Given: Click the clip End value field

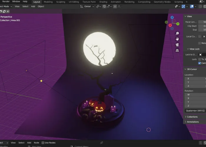Looking at the screenshot, I should [202, 30].
